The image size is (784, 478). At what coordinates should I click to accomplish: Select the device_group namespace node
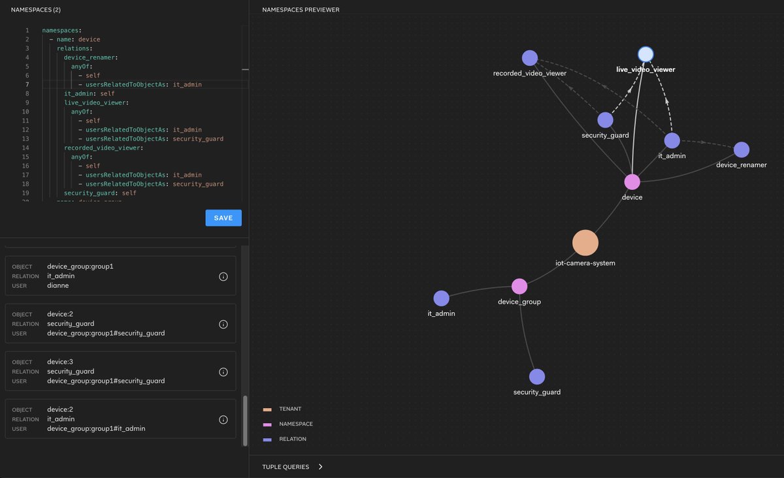point(519,287)
